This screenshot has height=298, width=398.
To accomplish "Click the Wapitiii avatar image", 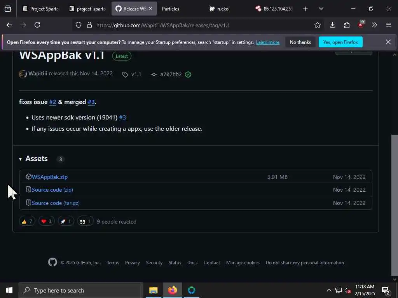I will pyautogui.click(x=23, y=74).
